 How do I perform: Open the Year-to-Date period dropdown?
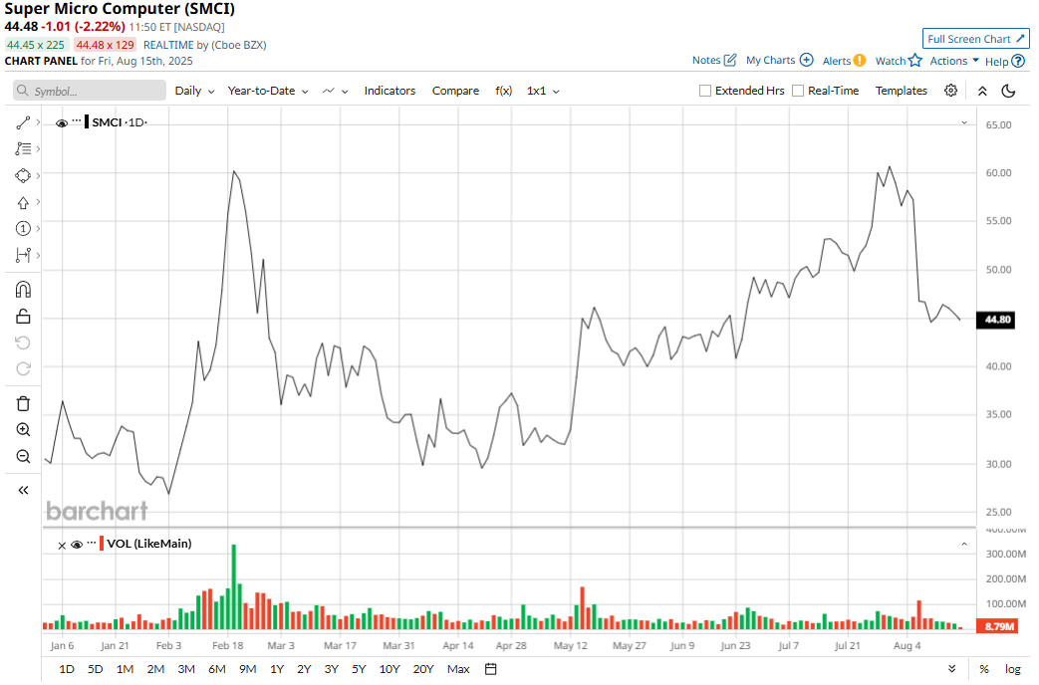268,91
